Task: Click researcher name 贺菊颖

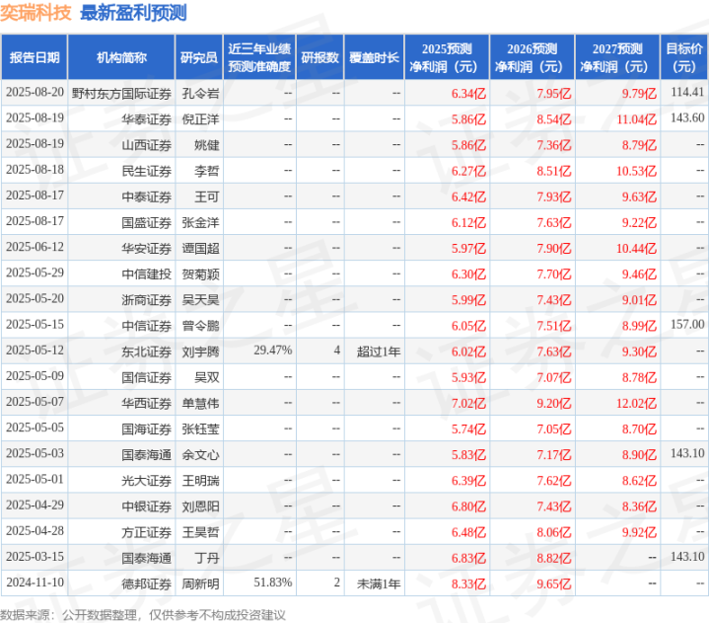Action: click(x=200, y=273)
